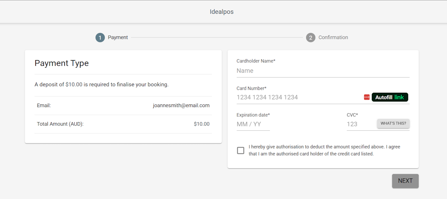Screen dimensions: 447x199
Task: Click the joannesmith@email.com email value
Action: pos(181,106)
